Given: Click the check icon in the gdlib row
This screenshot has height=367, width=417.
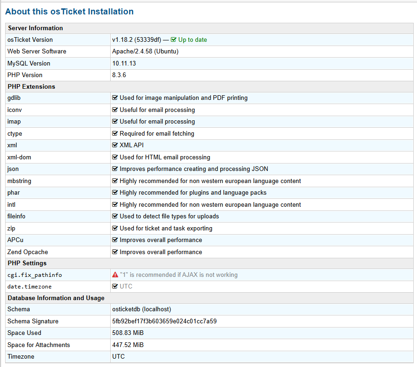Looking at the screenshot, I should (x=115, y=98).
